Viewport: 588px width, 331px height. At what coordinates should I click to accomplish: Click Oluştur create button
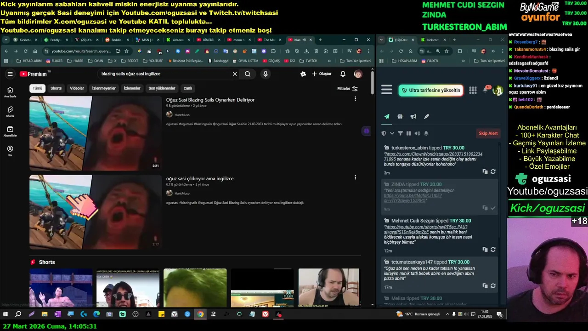pyautogui.click(x=321, y=74)
